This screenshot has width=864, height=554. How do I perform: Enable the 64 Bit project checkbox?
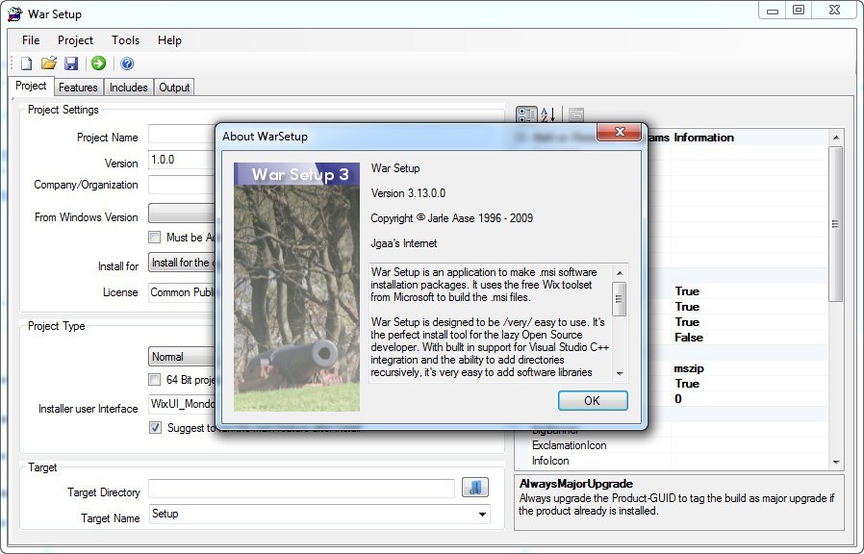tap(155, 379)
